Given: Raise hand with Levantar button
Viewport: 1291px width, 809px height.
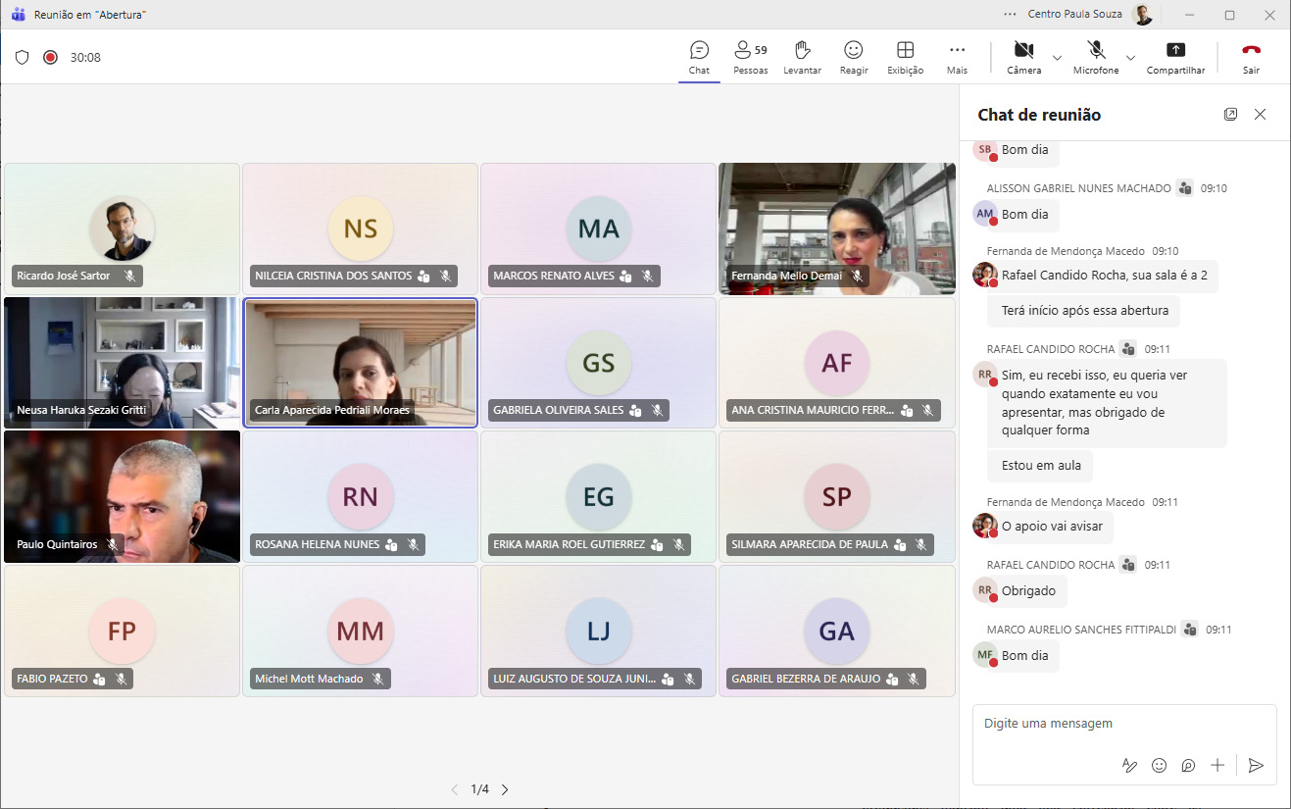Looking at the screenshot, I should coord(802,57).
